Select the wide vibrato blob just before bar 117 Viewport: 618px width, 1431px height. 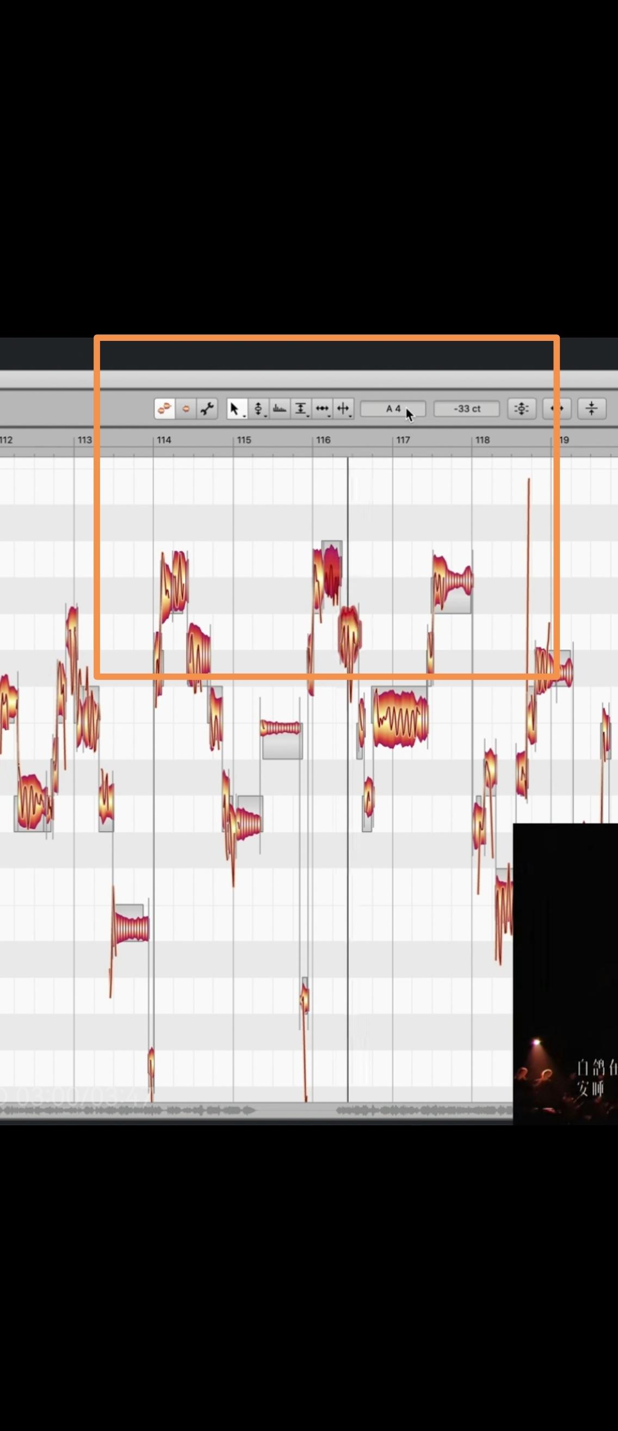401,718
